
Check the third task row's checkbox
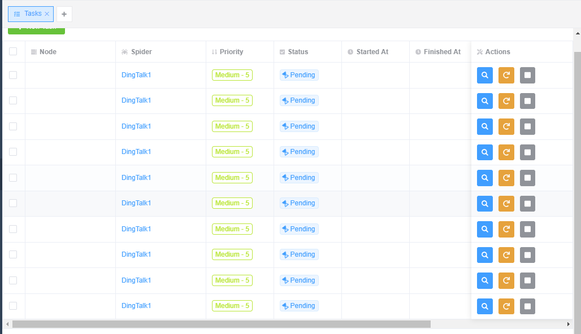coord(13,126)
